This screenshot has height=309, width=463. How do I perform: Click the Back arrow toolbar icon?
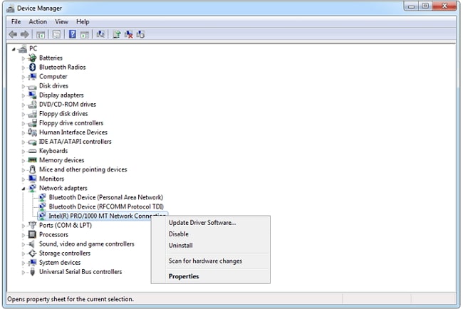tap(13, 34)
